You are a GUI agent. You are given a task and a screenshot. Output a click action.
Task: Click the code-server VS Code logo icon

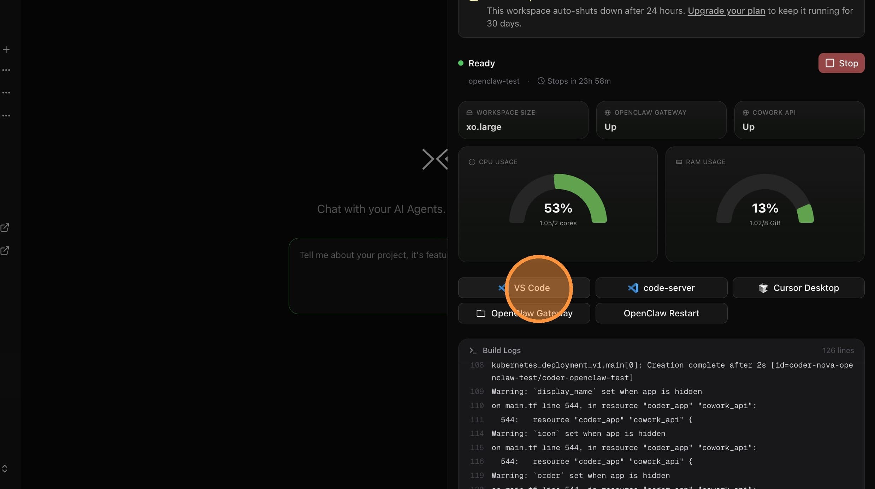[x=633, y=288]
